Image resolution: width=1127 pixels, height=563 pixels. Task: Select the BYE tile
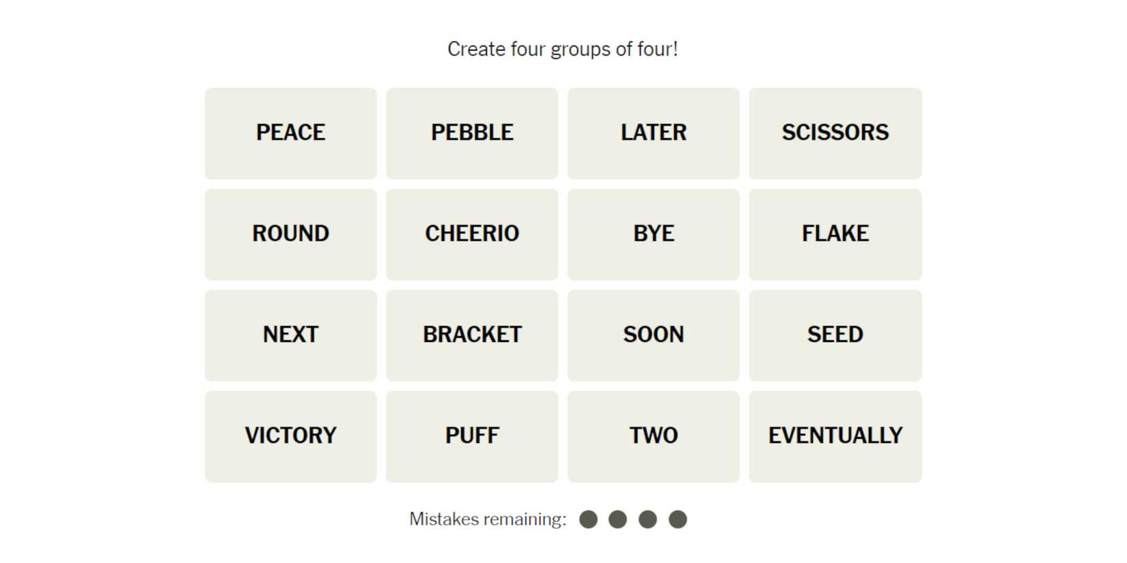click(x=654, y=234)
